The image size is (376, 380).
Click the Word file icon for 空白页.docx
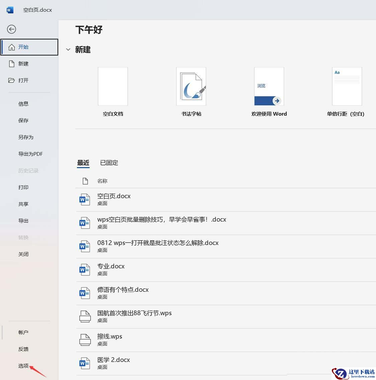[x=85, y=200]
